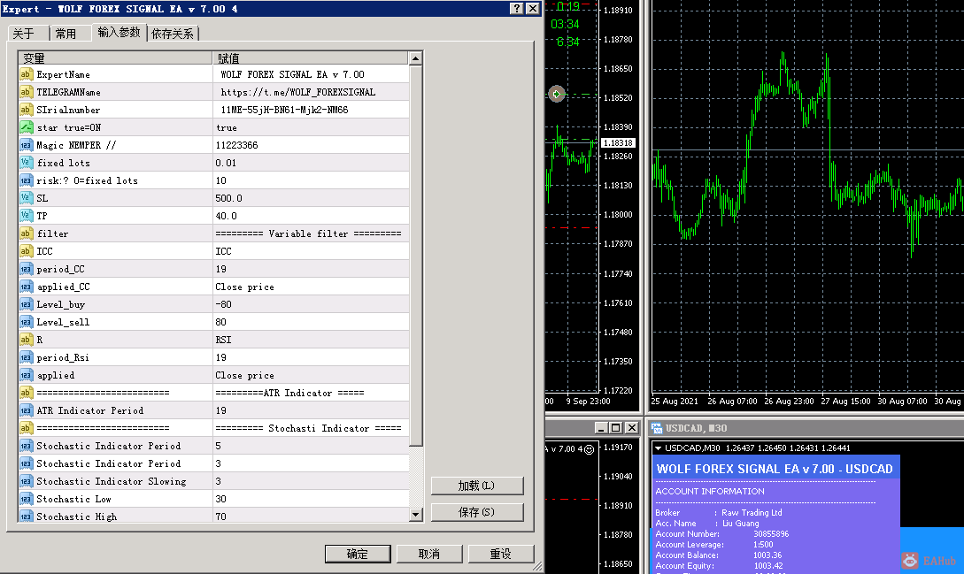Click the integer icon beside Magic NEMPER
This screenshot has height=574, width=964.
(26, 145)
